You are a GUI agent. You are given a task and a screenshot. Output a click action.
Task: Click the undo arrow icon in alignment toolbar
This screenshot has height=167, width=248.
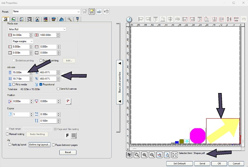tap(244, 19)
